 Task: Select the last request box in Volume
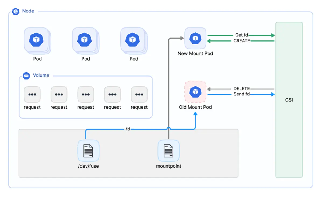point(139,94)
